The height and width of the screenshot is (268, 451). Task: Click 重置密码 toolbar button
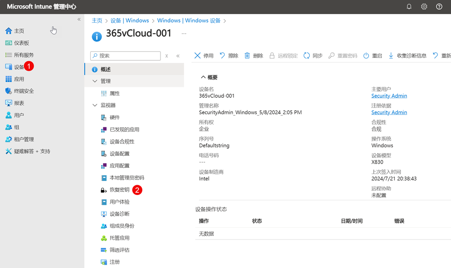342,56
